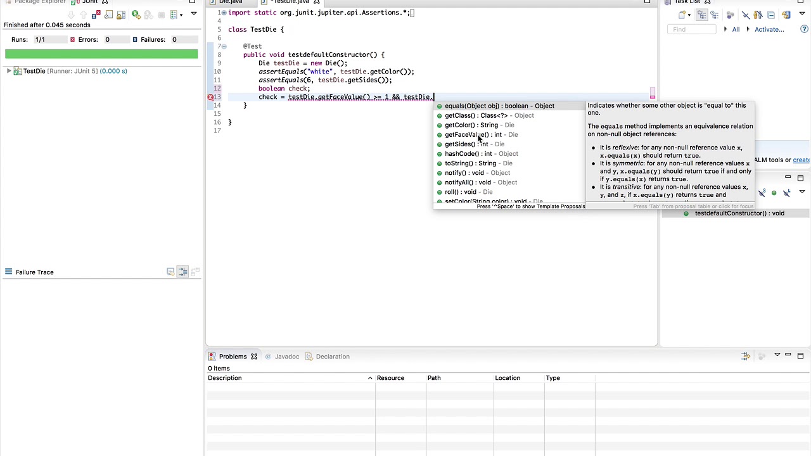Switch to the Javadoc tab
The image size is (811, 456).
(x=282, y=357)
